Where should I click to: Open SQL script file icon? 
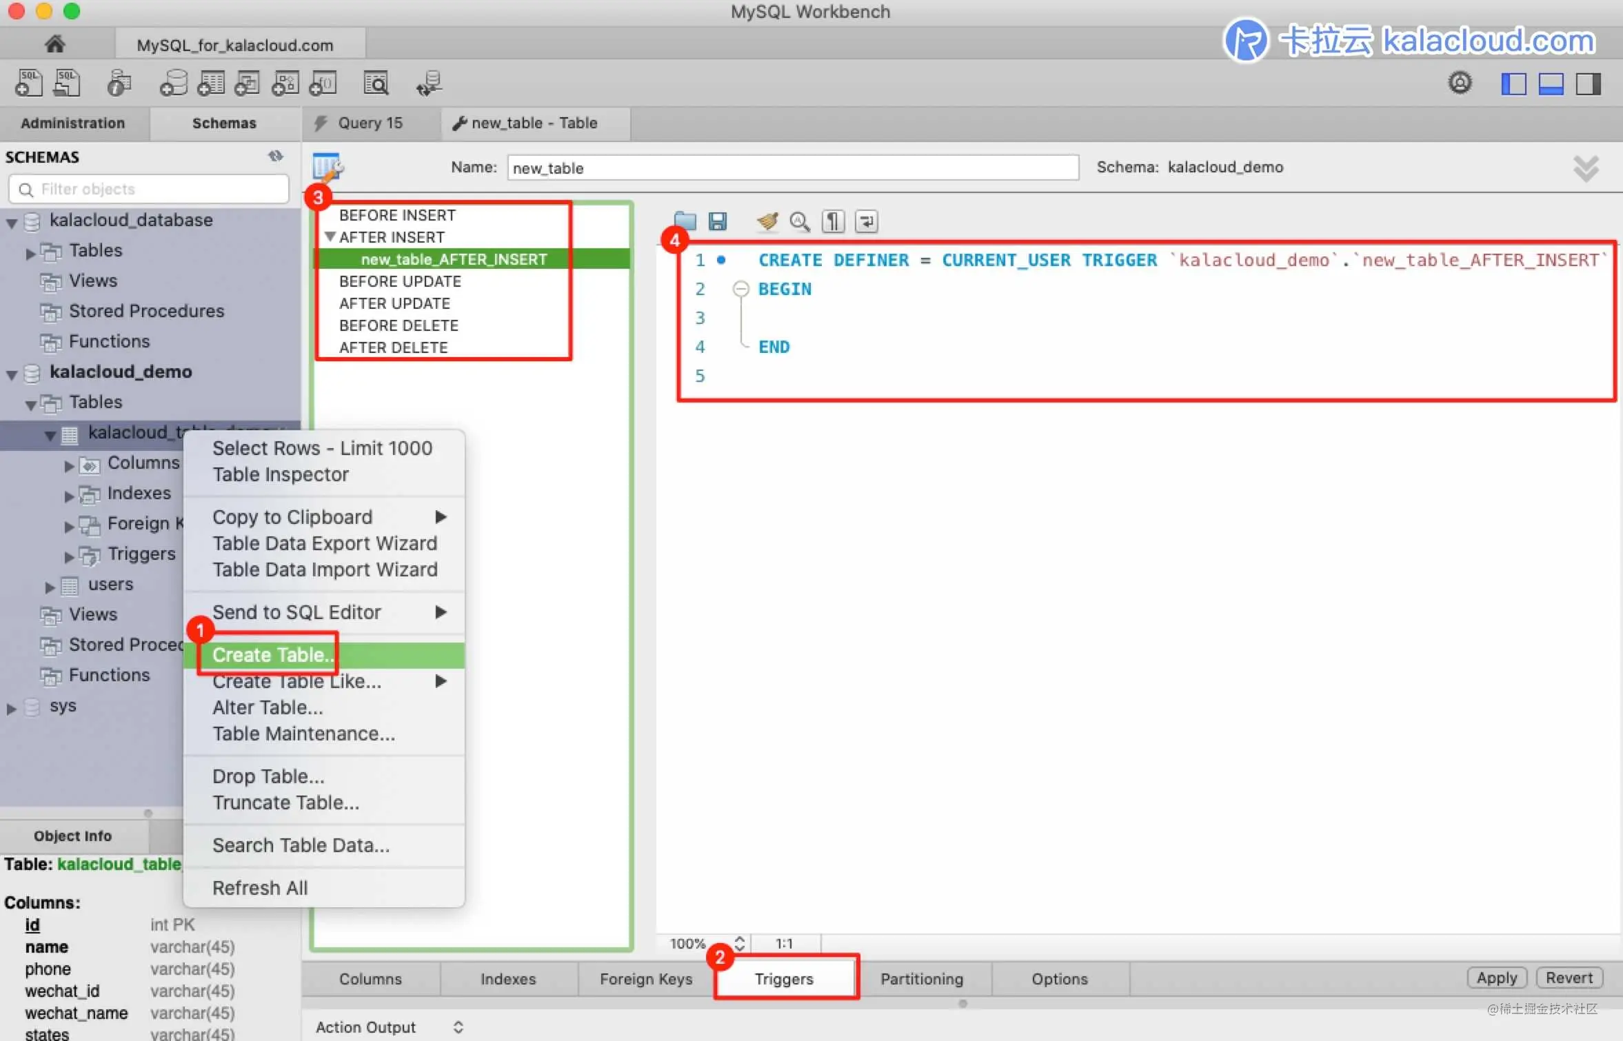[67, 83]
